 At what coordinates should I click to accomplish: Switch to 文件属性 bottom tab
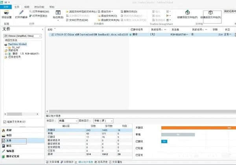[115, 162]
